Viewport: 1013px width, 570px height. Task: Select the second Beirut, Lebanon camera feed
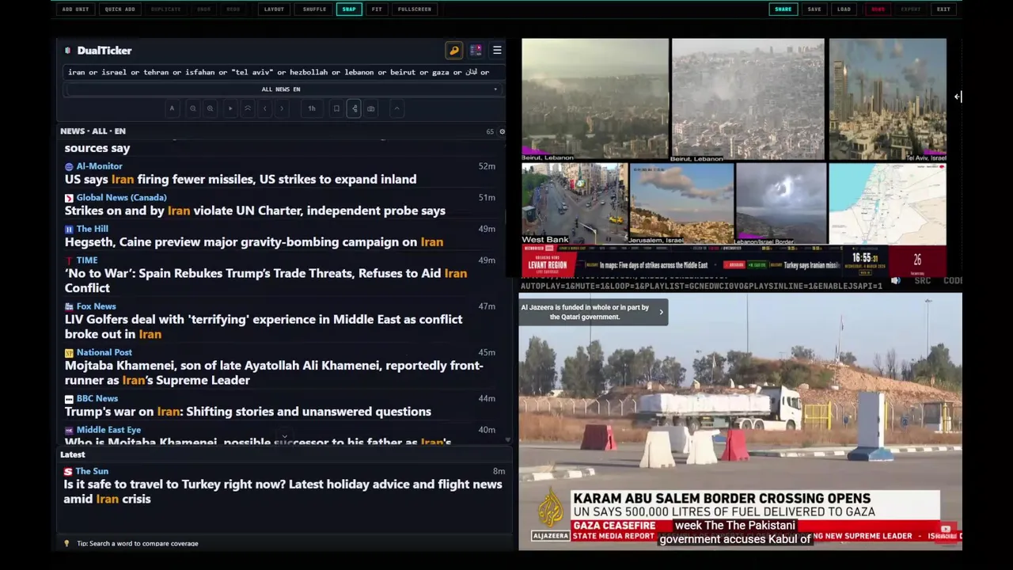[747, 100]
